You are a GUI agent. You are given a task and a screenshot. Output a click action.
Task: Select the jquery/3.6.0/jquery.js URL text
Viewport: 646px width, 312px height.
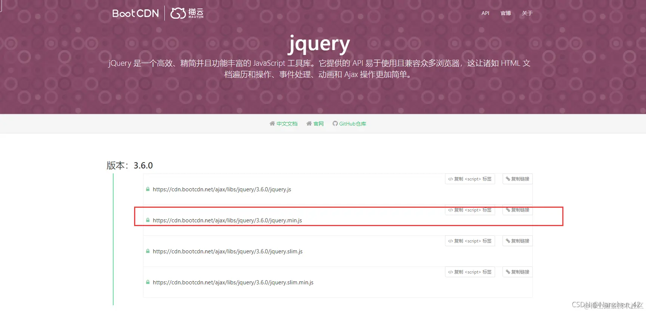tap(222, 189)
